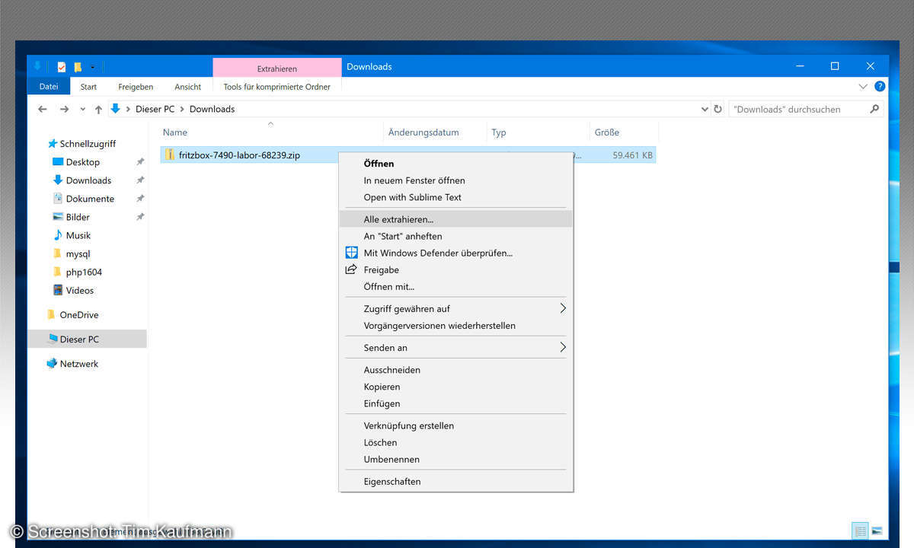Open Downloads in the navigation pane

(x=81, y=180)
